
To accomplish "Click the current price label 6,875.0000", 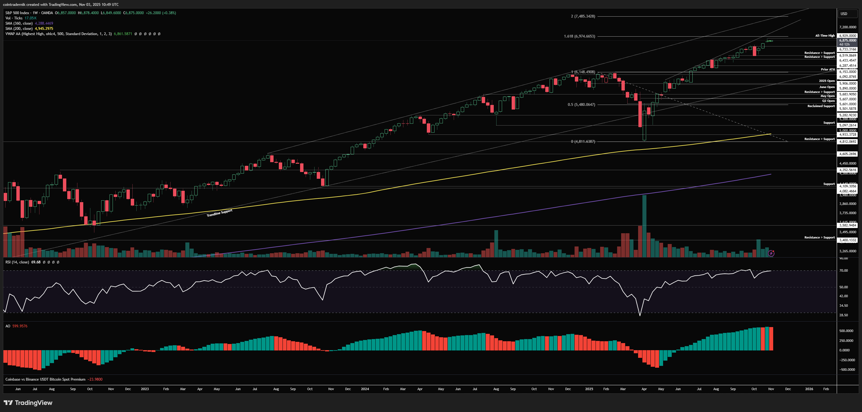I will point(848,40).
